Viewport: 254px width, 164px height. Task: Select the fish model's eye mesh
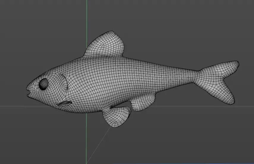coord(44,84)
